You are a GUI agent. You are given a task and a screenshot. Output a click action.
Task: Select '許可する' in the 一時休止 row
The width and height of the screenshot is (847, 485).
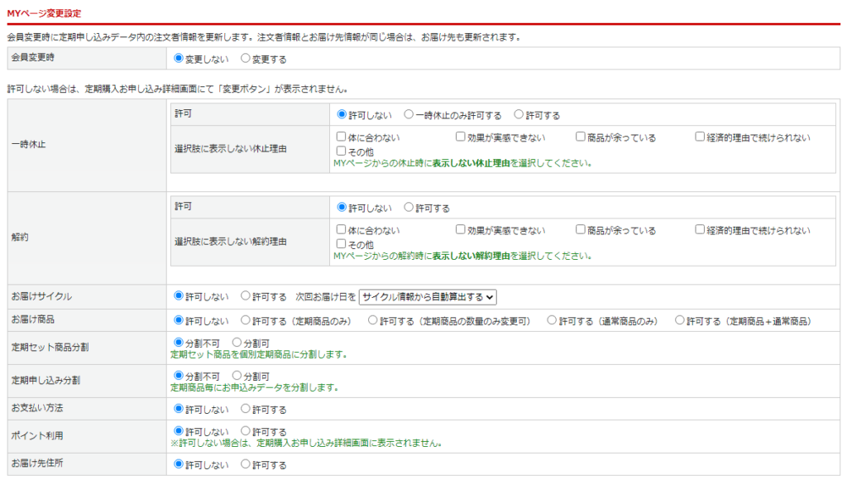(519, 115)
